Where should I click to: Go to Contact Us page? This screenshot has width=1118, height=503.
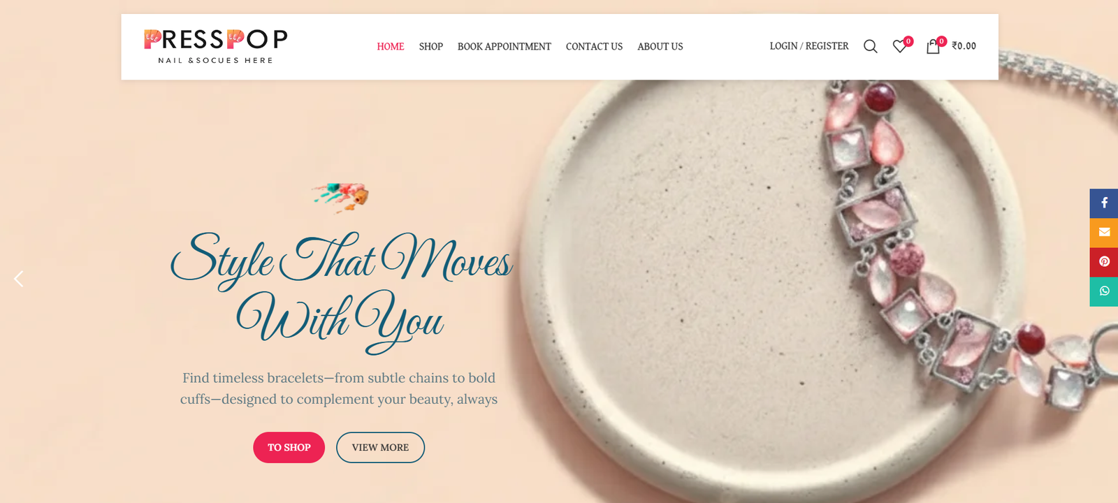[x=594, y=46]
